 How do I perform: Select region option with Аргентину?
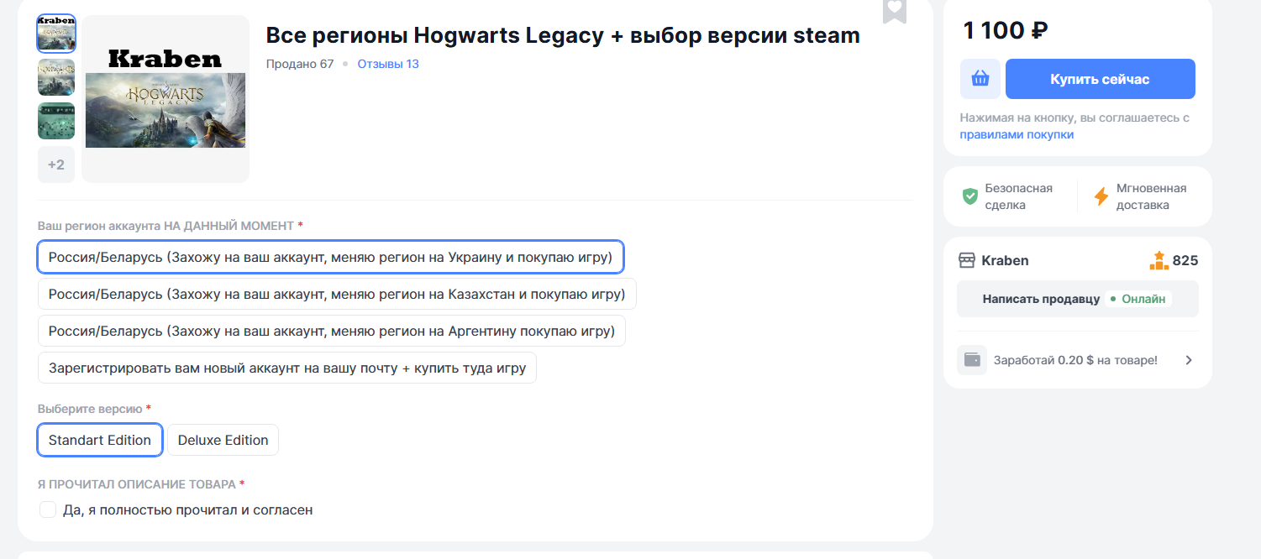(331, 331)
